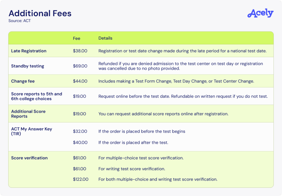Click the $69.00 standby fee
The width and height of the screenshot is (282, 196).
(80, 66)
